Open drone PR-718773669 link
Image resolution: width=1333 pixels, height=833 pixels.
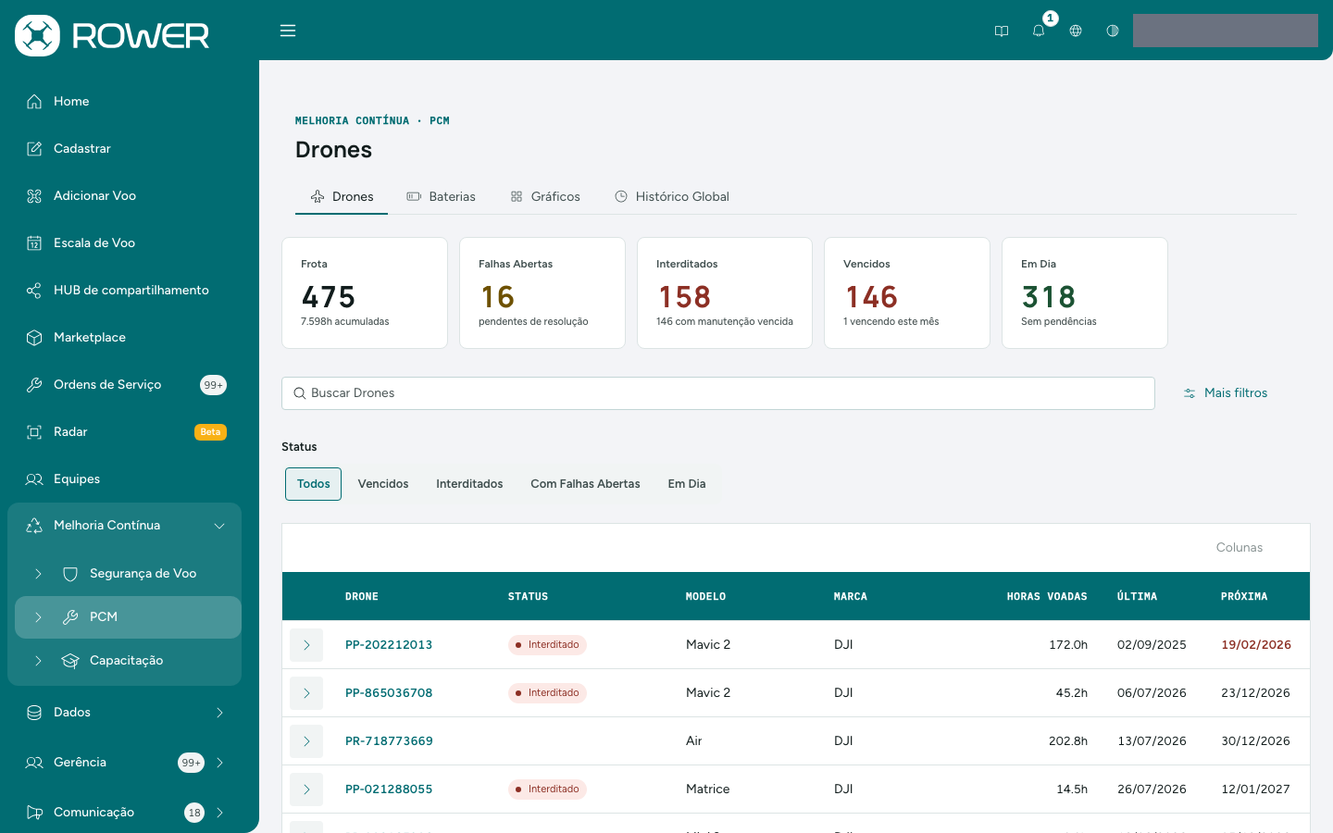click(x=389, y=741)
